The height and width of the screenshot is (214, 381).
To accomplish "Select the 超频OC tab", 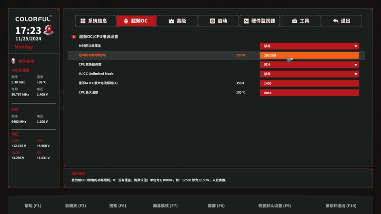I will click(x=136, y=21).
